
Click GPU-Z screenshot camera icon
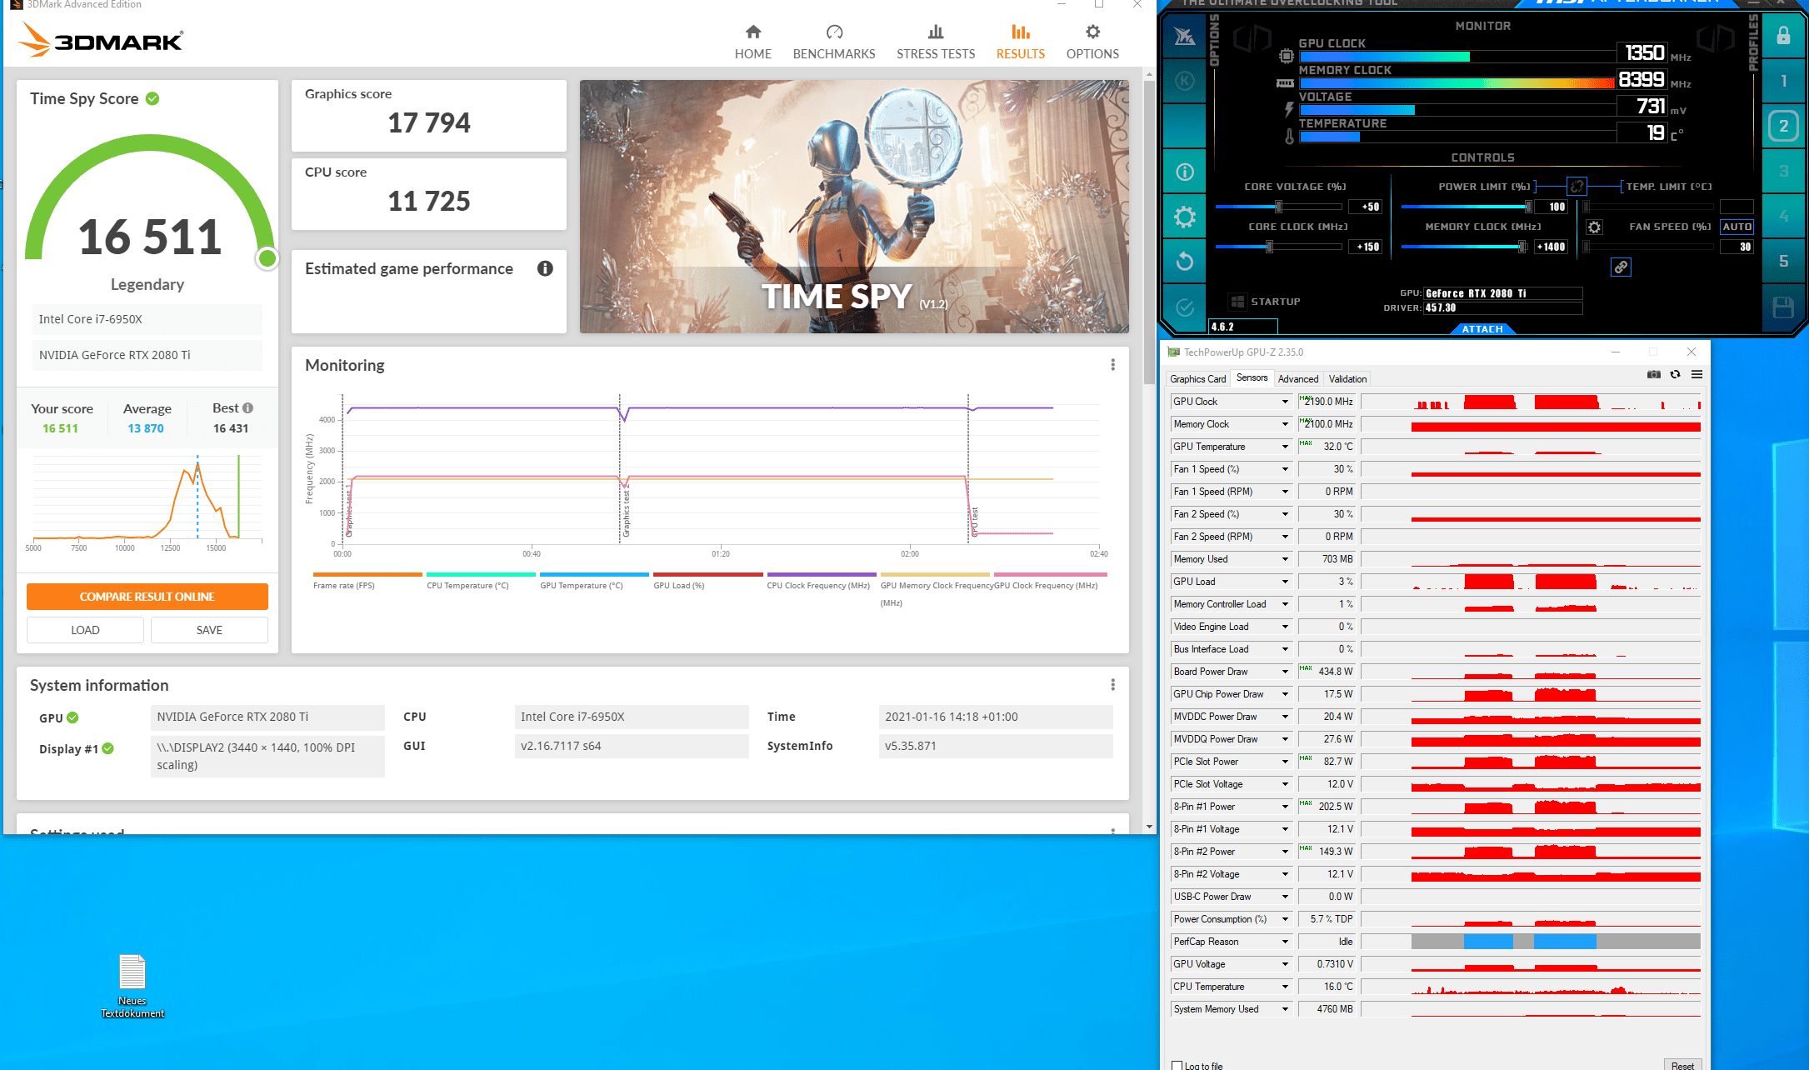(x=1653, y=375)
